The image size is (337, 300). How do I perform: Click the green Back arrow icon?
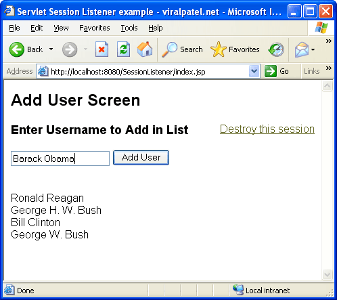pos(17,49)
